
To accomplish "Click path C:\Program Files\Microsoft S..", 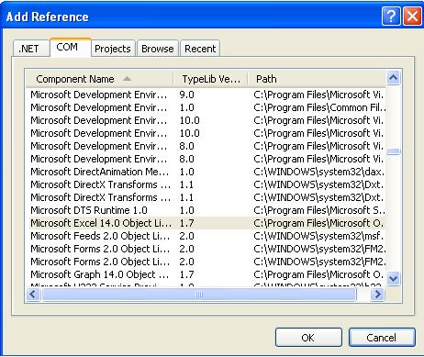I will (x=319, y=210).
